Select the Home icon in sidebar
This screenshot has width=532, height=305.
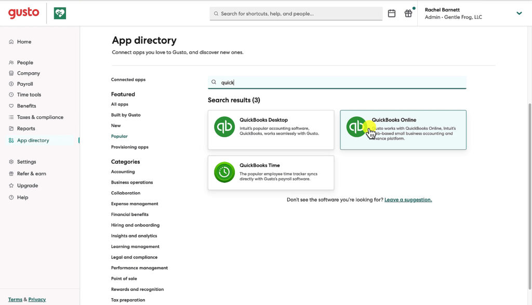click(x=10, y=42)
